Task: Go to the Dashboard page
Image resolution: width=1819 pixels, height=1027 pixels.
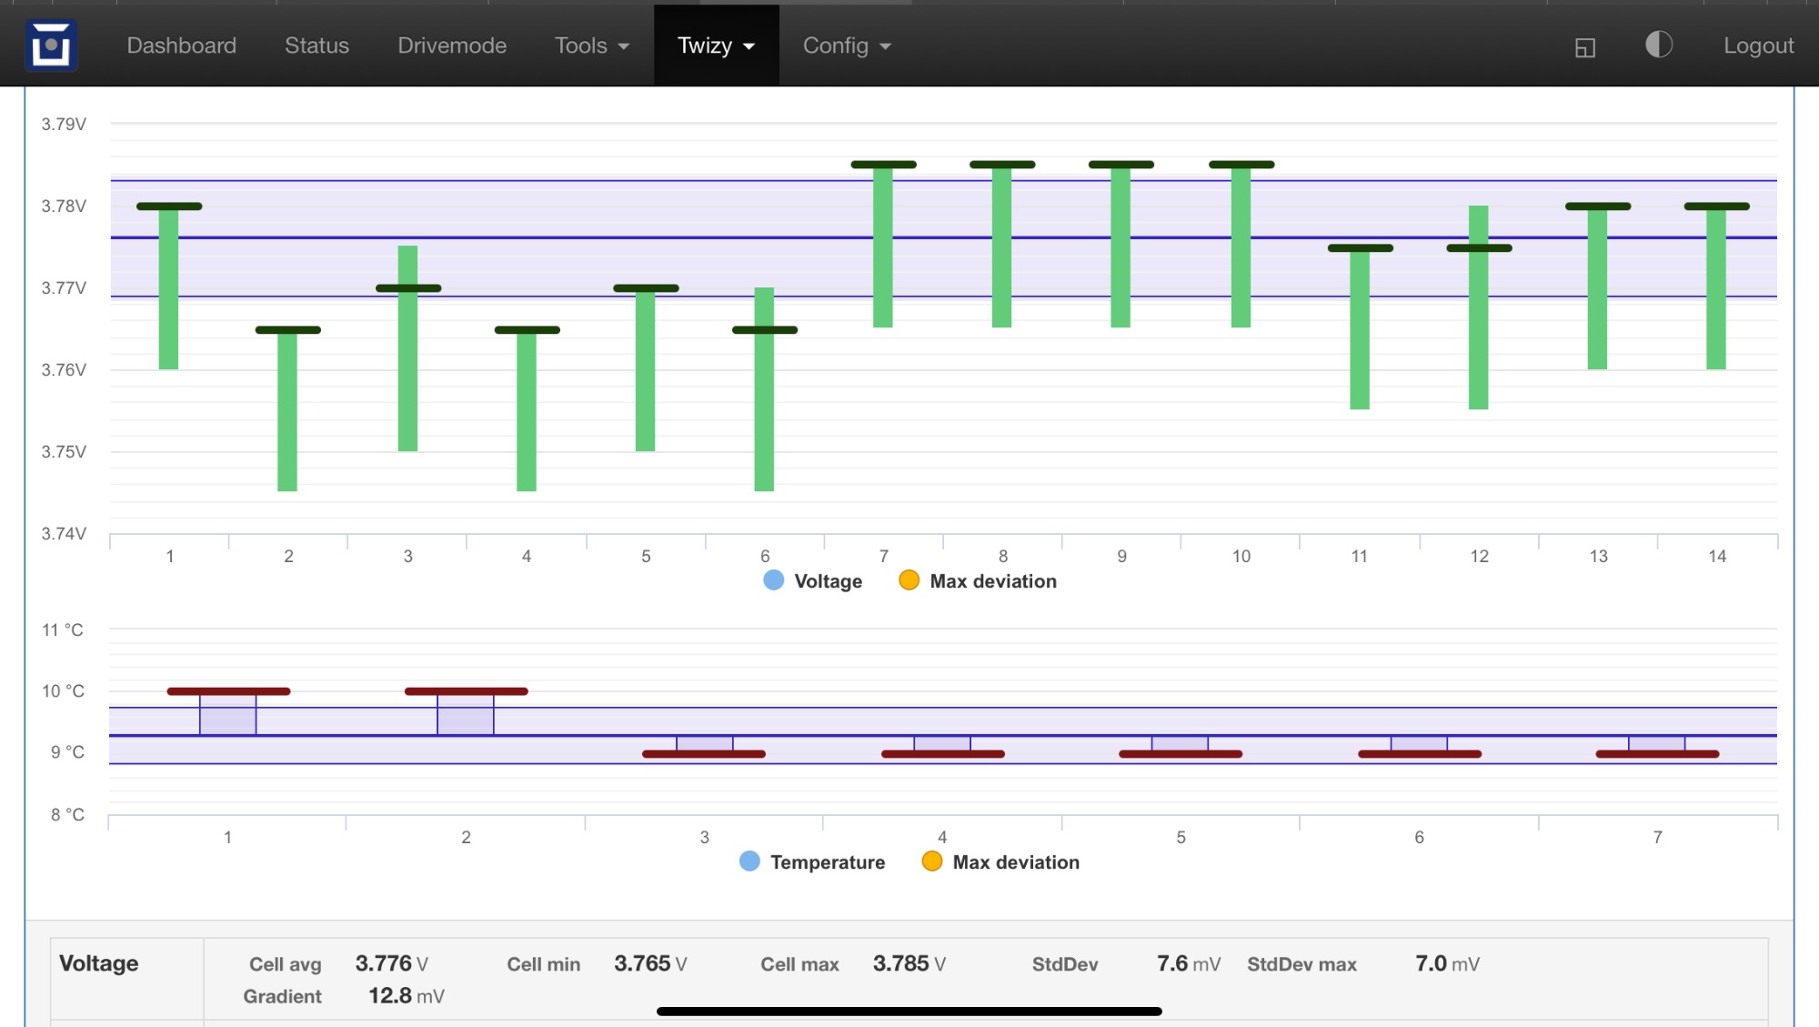Action: tap(181, 45)
